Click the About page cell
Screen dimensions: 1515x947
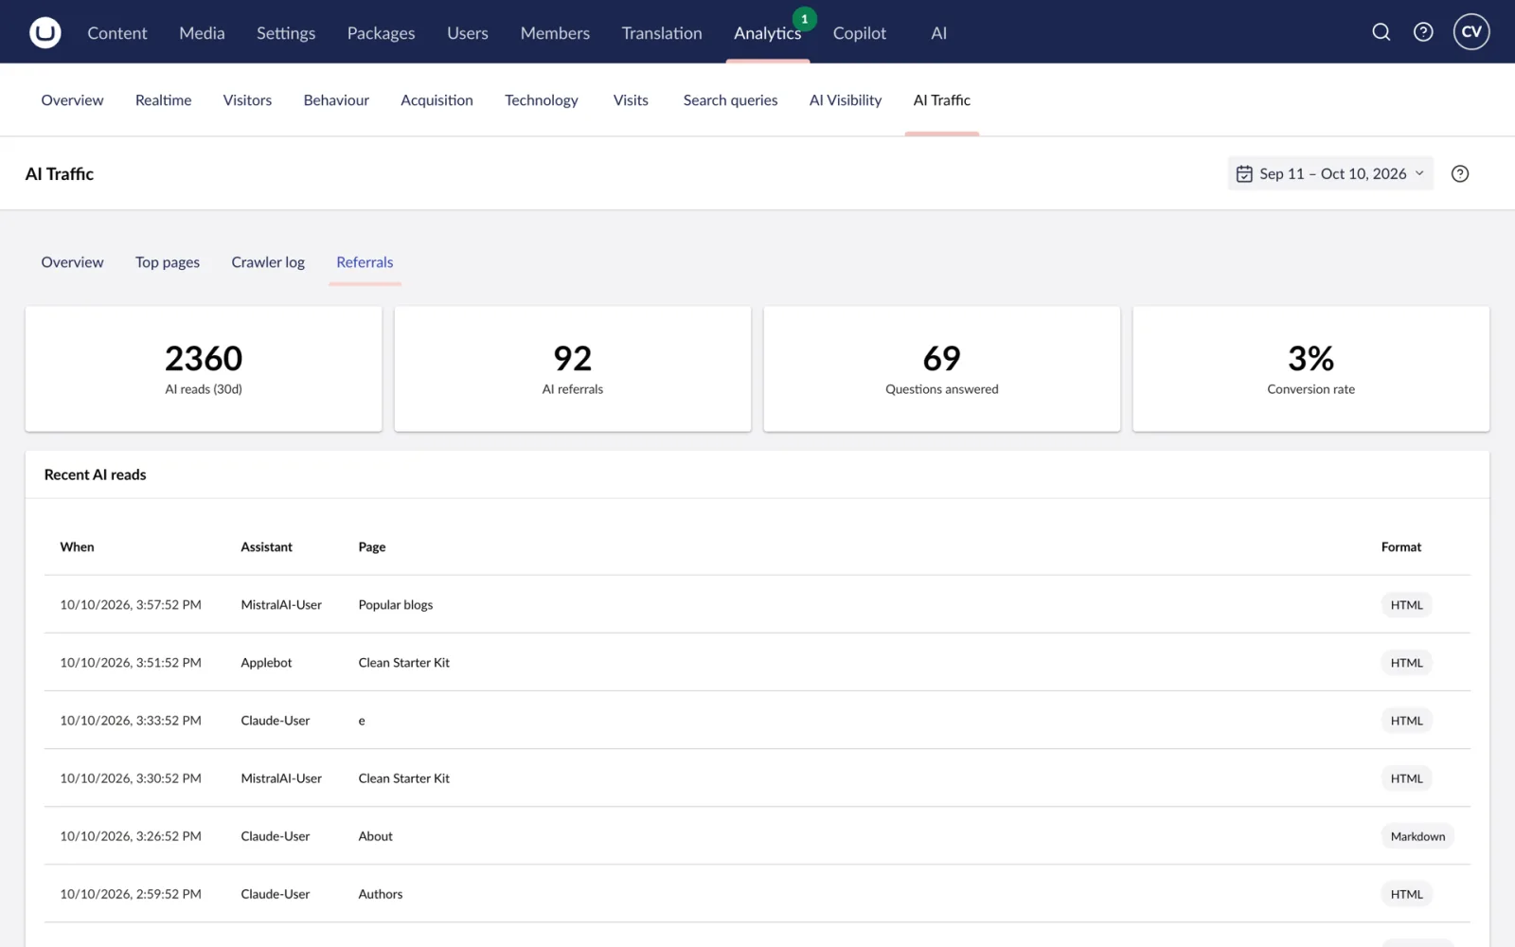coord(375,836)
